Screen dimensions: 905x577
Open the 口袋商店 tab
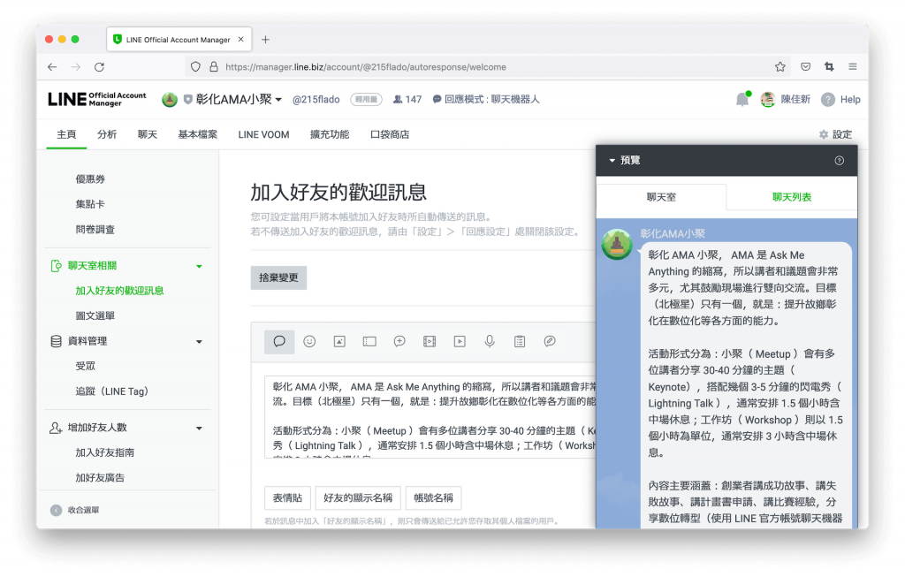(x=390, y=134)
